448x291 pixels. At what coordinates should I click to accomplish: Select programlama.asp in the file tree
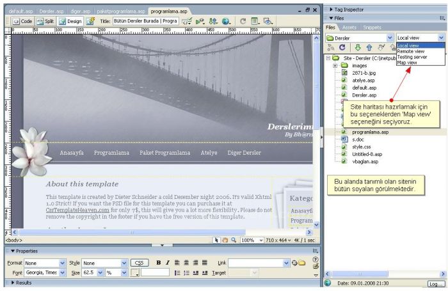pyautogui.click(x=370, y=132)
